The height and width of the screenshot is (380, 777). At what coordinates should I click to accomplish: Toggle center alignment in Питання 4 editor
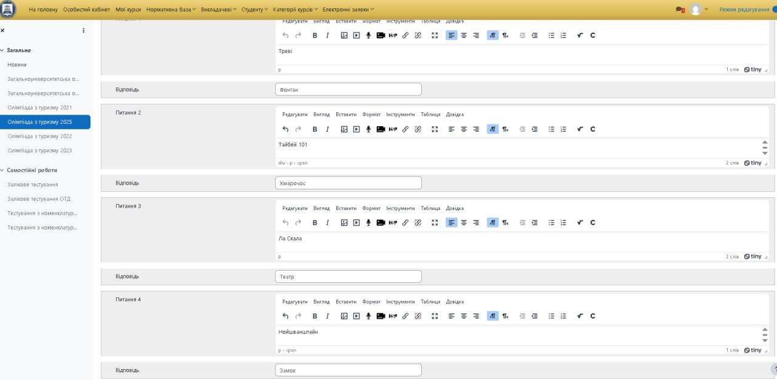(x=464, y=316)
